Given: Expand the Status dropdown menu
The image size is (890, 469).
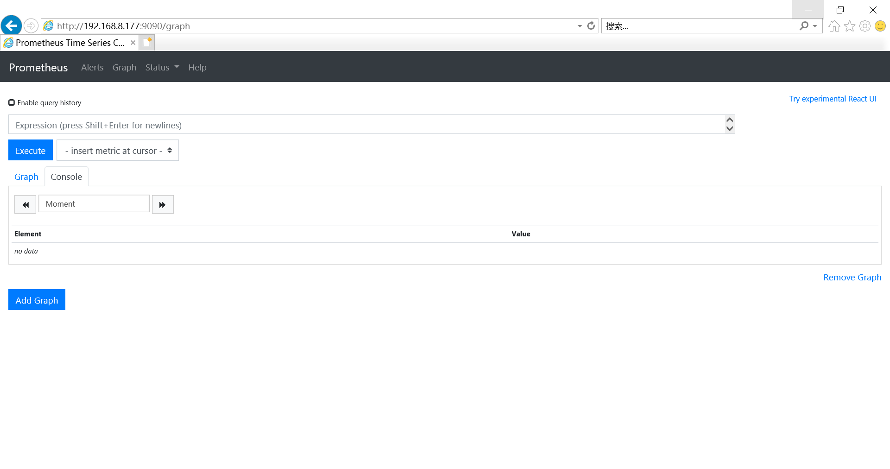Looking at the screenshot, I should point(162,67).
